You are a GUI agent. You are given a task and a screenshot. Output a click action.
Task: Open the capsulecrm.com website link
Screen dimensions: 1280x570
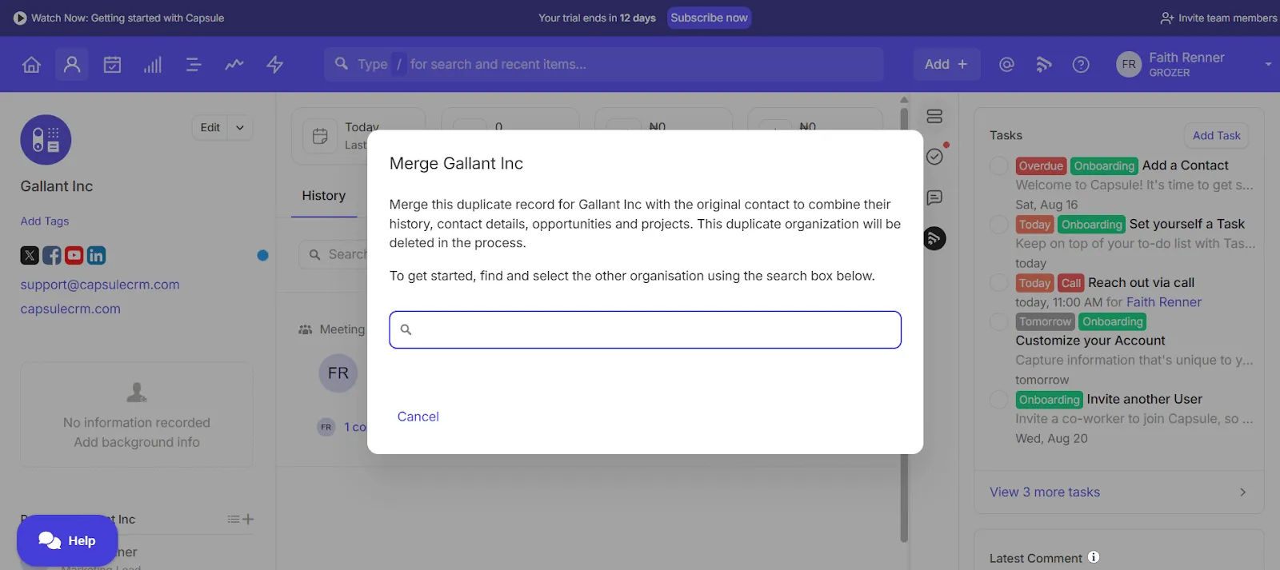coord(70,309)
